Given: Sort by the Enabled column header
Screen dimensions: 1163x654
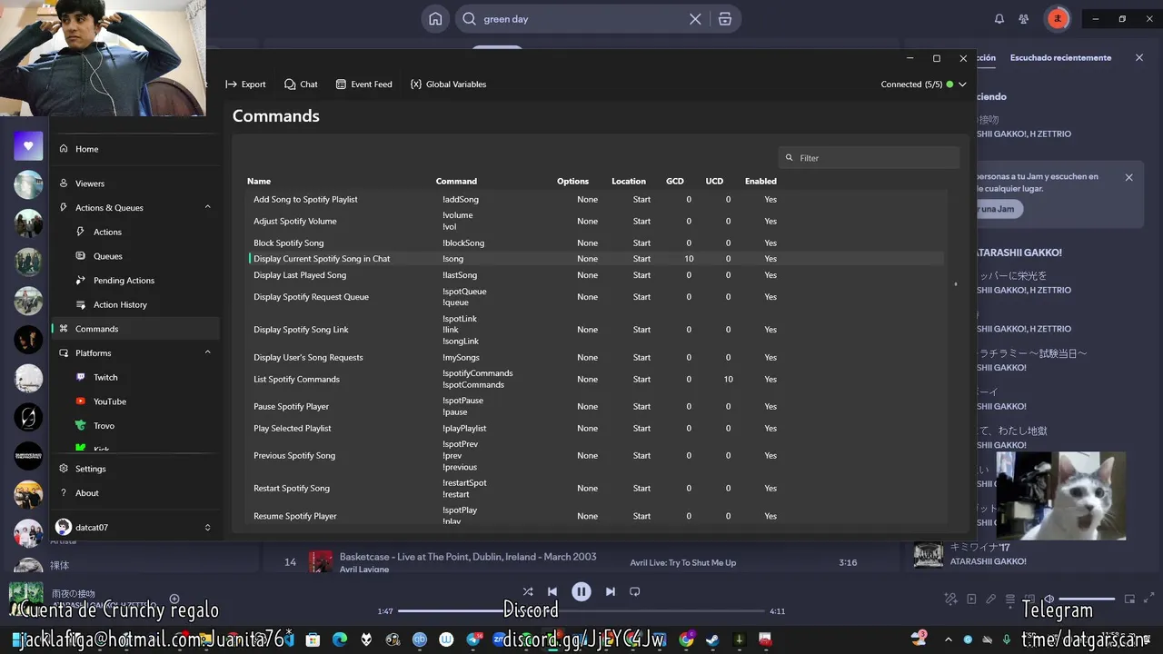Looking at the screenshot, I should pos(760,181).
